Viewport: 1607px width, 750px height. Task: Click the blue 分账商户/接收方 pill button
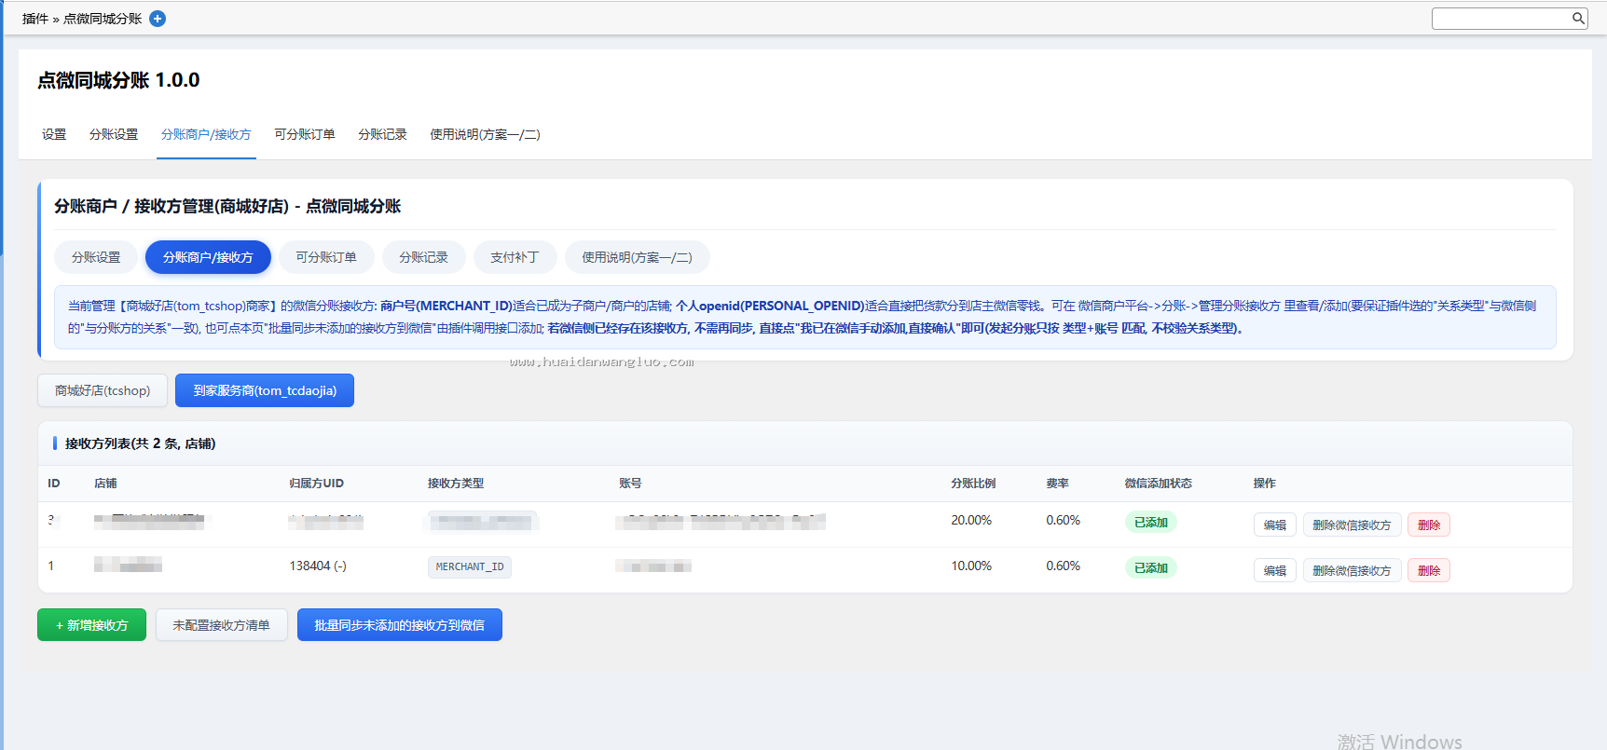click(208, 257)
